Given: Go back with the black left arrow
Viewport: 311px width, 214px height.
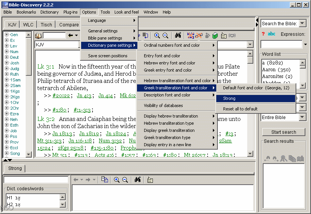Looking at the screenshot, I should (x=71, y=35).
